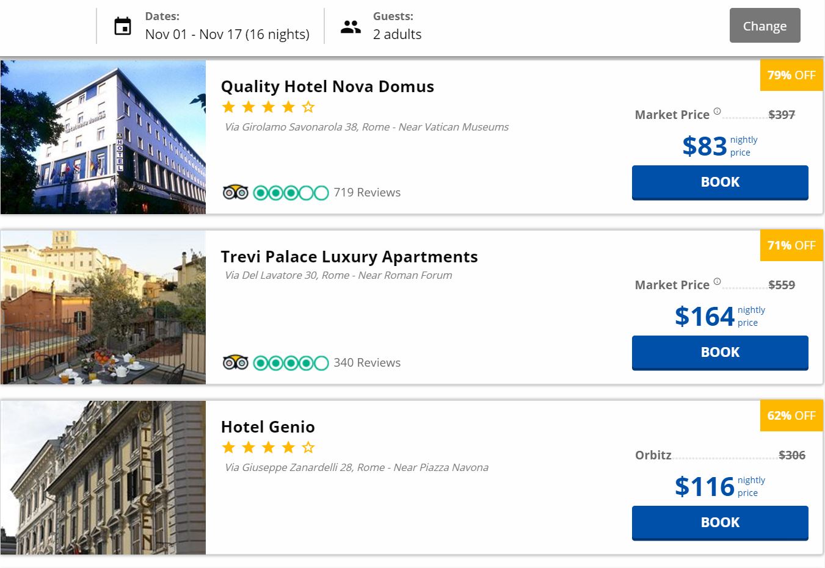Open the Trevi Palace Luxury Apartments title

coord(349,257)
